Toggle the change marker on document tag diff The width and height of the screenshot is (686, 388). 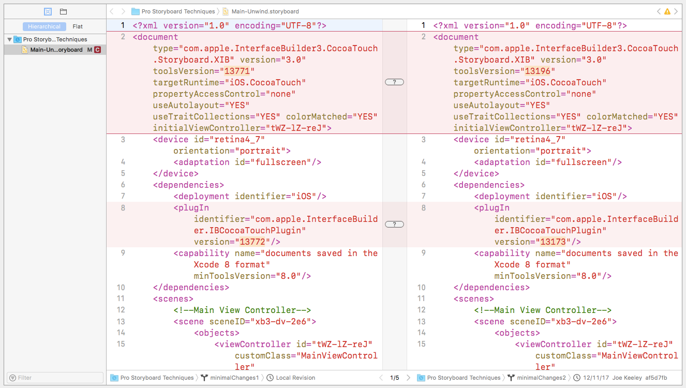(394, 82)
